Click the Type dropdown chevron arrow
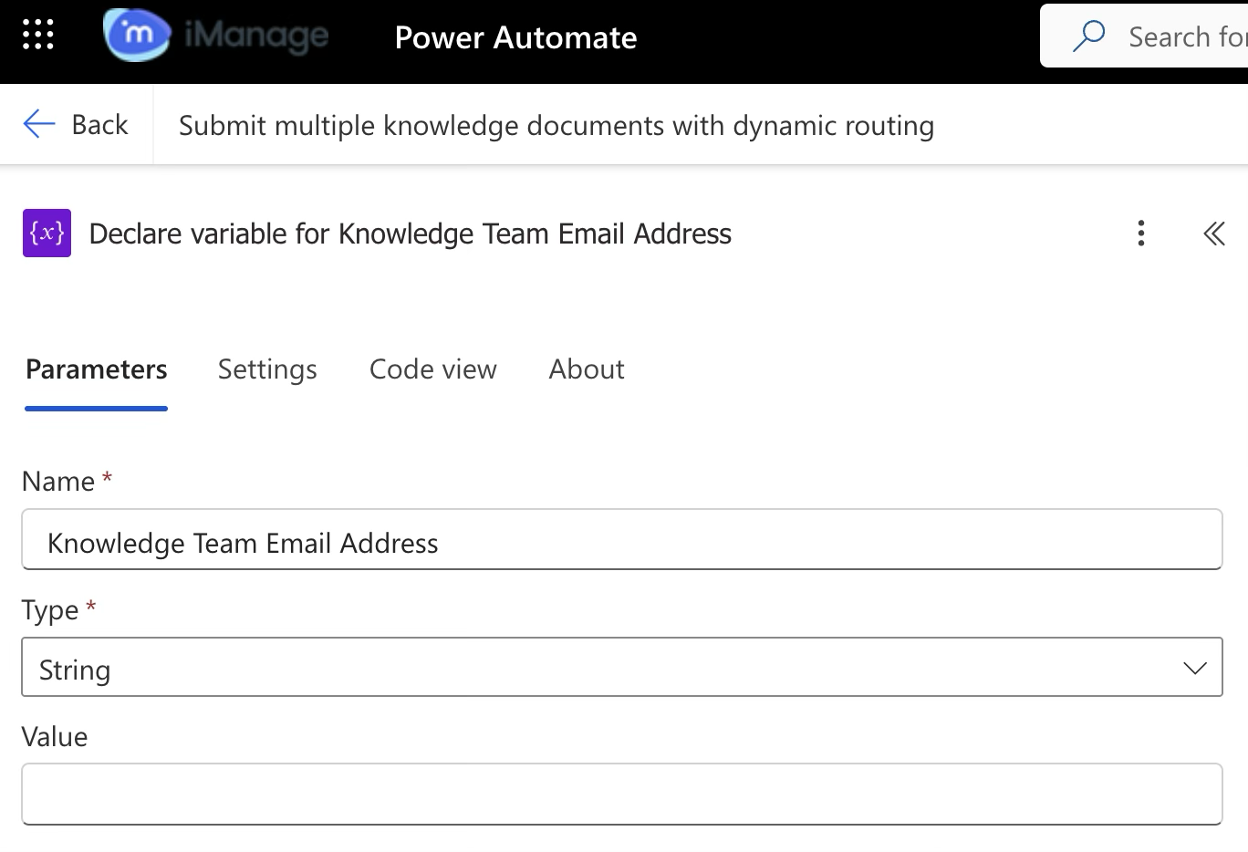The width and height of the screenshot is (1248, 852). 1194,668
